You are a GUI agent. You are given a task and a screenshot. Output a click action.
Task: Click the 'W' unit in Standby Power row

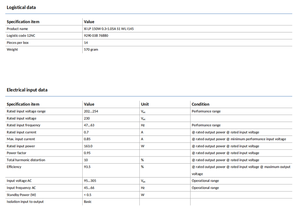pos(143,195)
